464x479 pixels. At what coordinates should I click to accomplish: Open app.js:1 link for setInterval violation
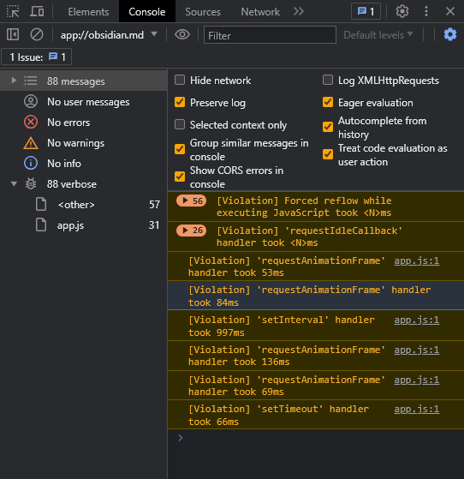(x=417, y=320)
